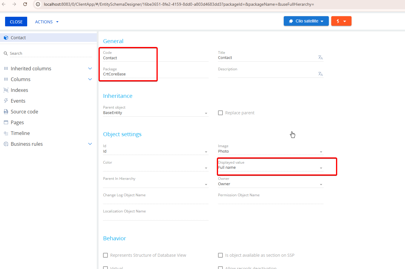Enable the Replace parent checkbox

coord(220,113)
